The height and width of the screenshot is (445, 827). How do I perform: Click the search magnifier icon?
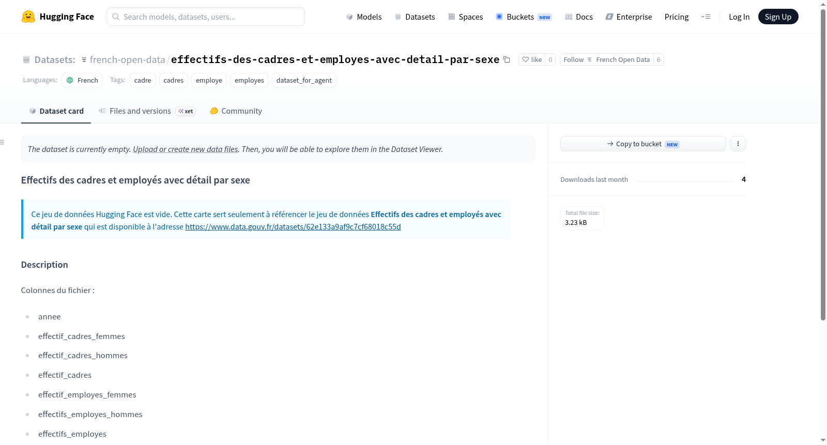coord(116,17)
